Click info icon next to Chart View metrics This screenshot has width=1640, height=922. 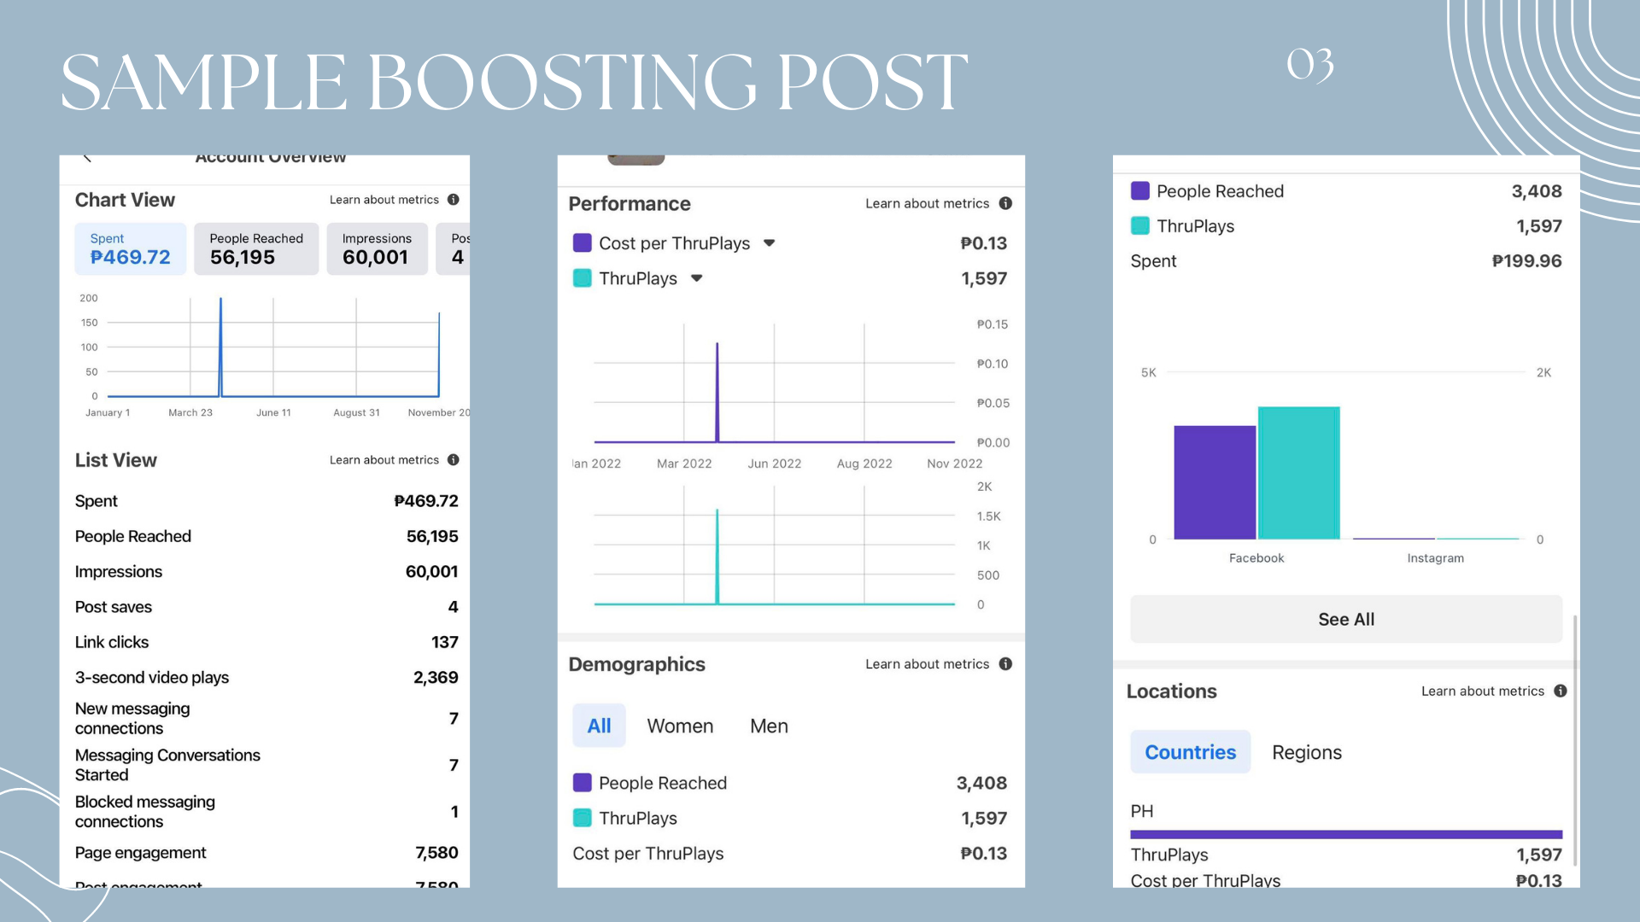[x=454, y=200]
